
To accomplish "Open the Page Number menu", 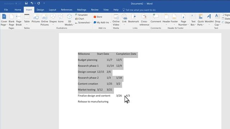I will 183,20.
